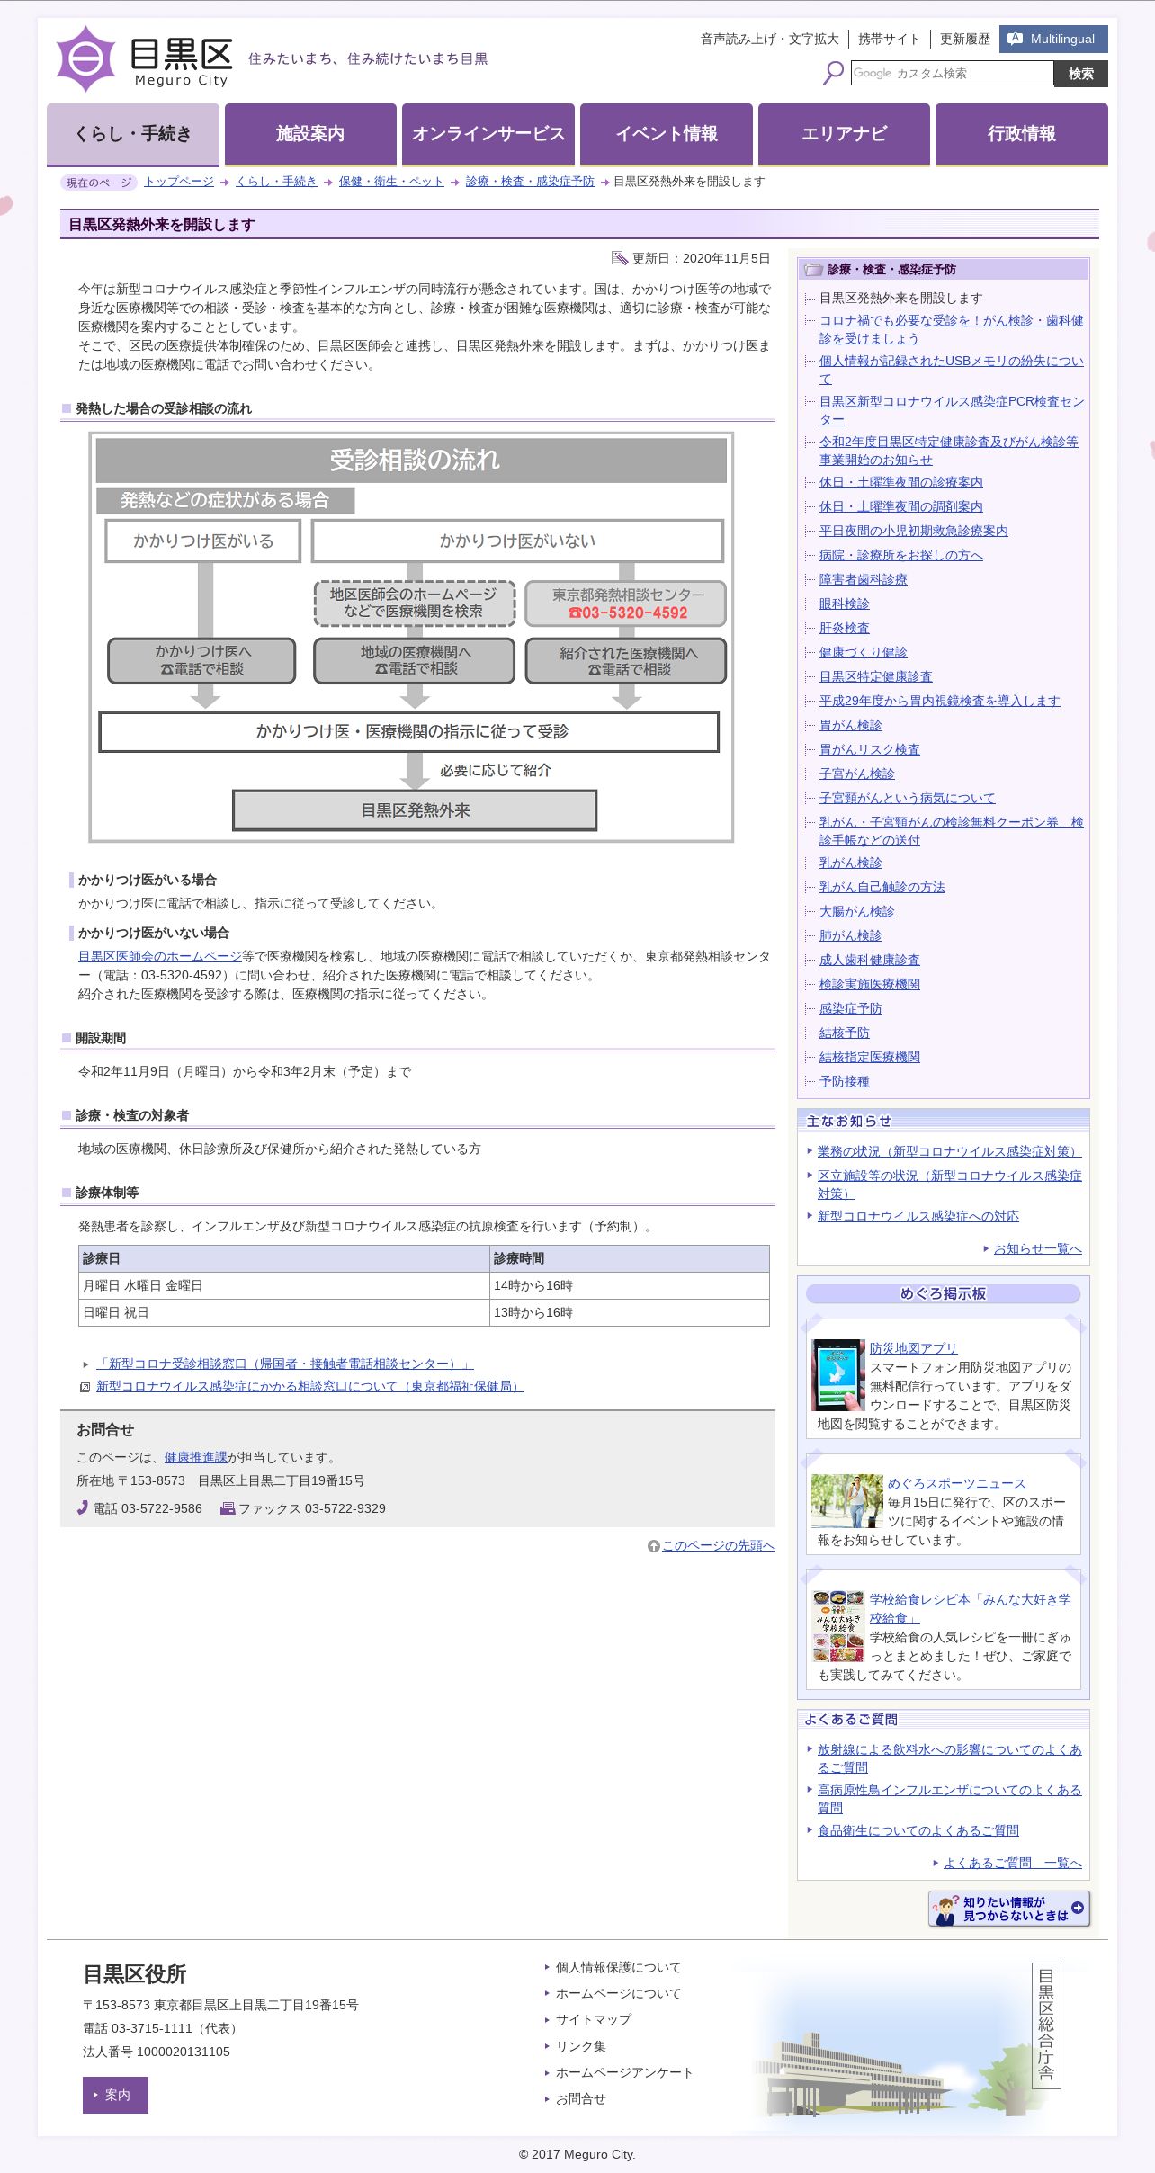Screen dimensions: 1155x2173
Task: Open 大腸がん検診 sidebar link
Action: pyautogui.click(x=857, y=911)
